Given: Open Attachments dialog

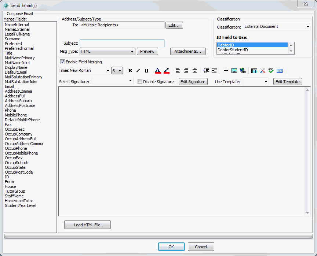Looking at the screenshot, I should coord(188,51).
